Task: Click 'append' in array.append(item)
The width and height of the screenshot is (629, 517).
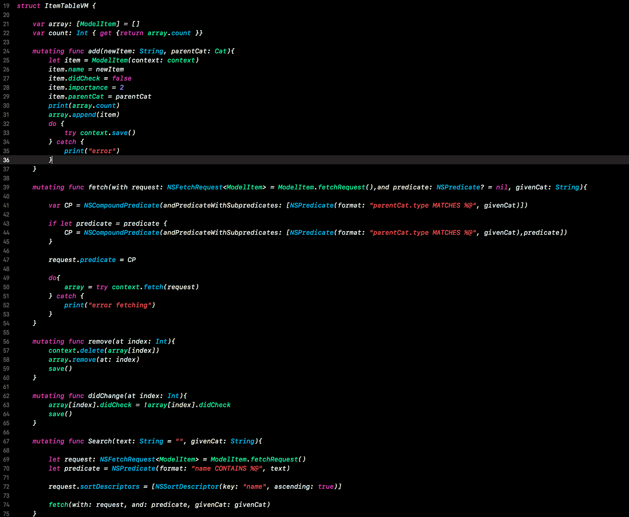Action: 84,115
